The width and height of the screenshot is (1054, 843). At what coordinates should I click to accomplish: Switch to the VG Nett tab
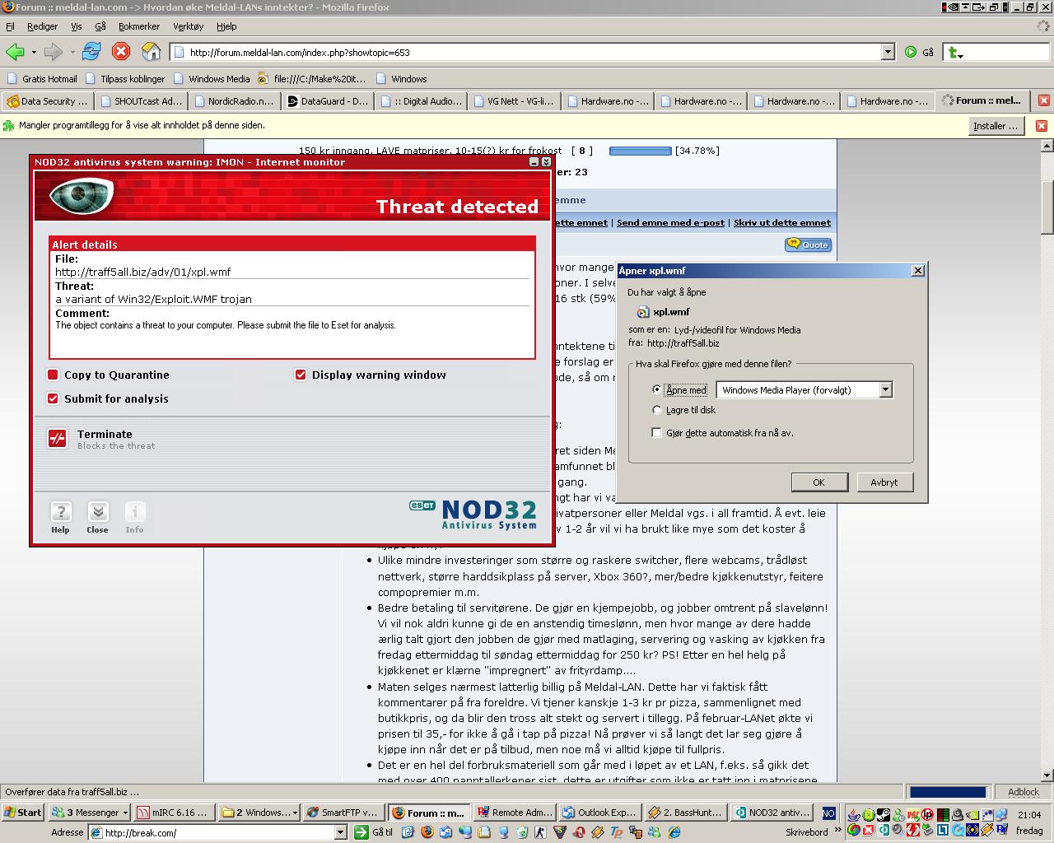click(513, 101)
